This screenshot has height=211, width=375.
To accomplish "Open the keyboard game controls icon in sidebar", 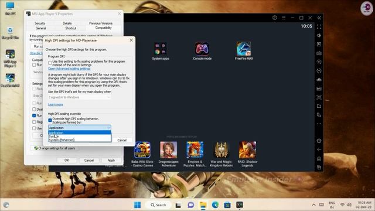I will (319, 53).
